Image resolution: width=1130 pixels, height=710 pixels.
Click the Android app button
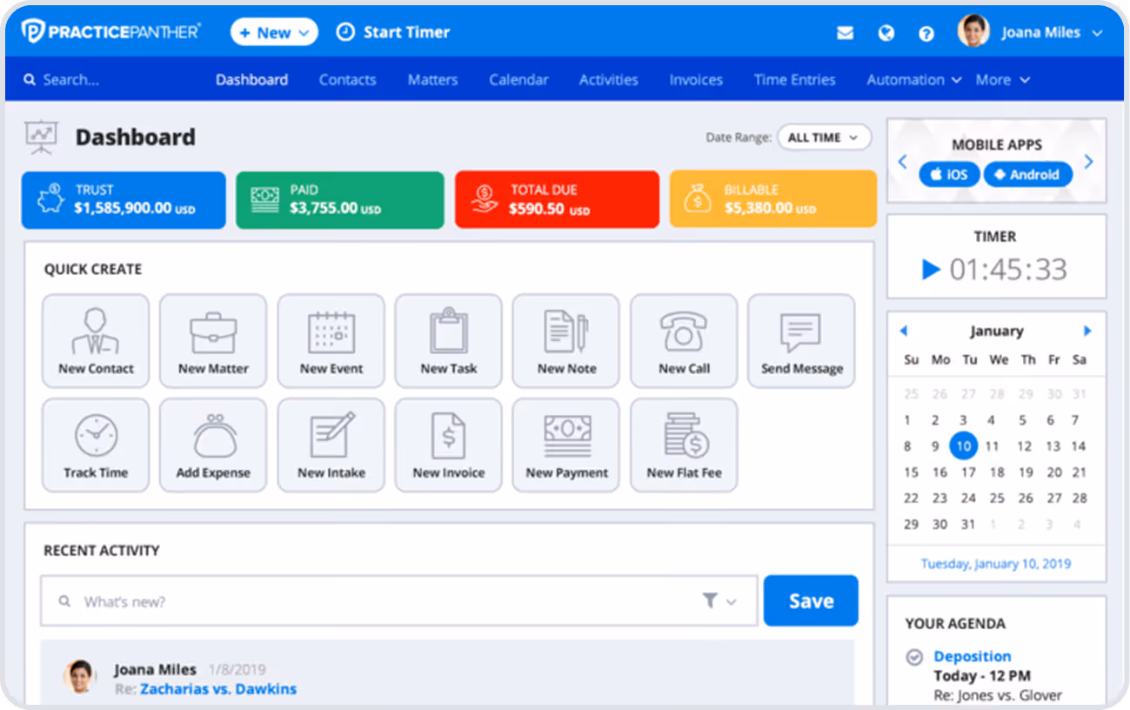pos(1027,174)
